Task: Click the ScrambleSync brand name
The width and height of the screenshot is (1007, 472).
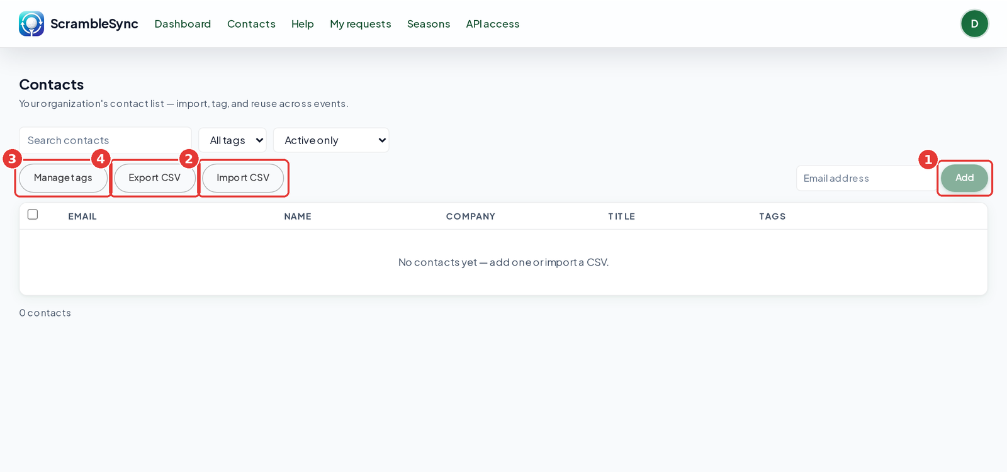Action: 94,24
